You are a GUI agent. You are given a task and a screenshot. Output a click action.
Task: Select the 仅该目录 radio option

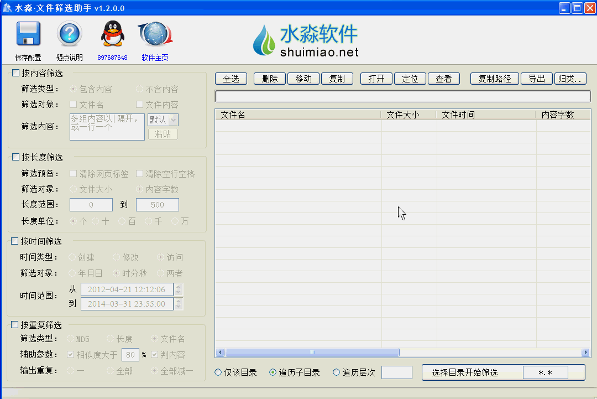tap(218, 372)
